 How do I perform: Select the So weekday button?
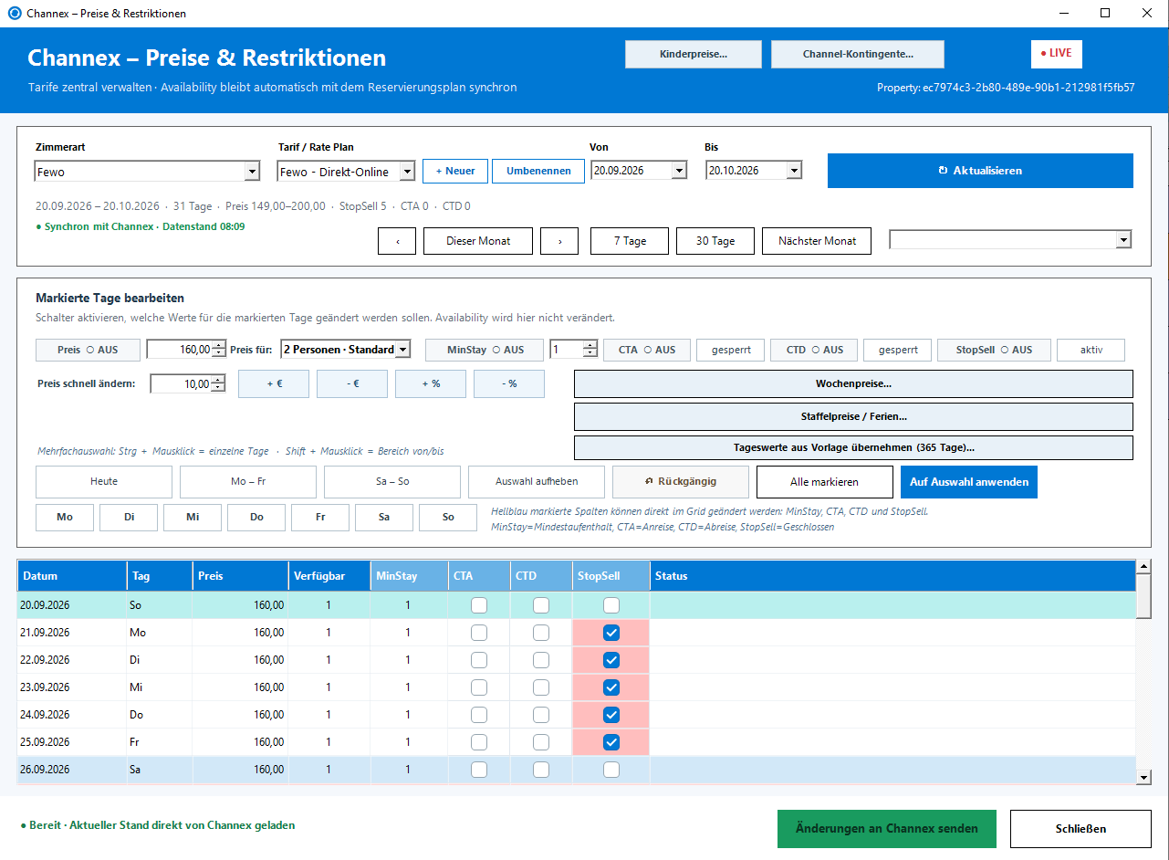click(x=448, y=517)
